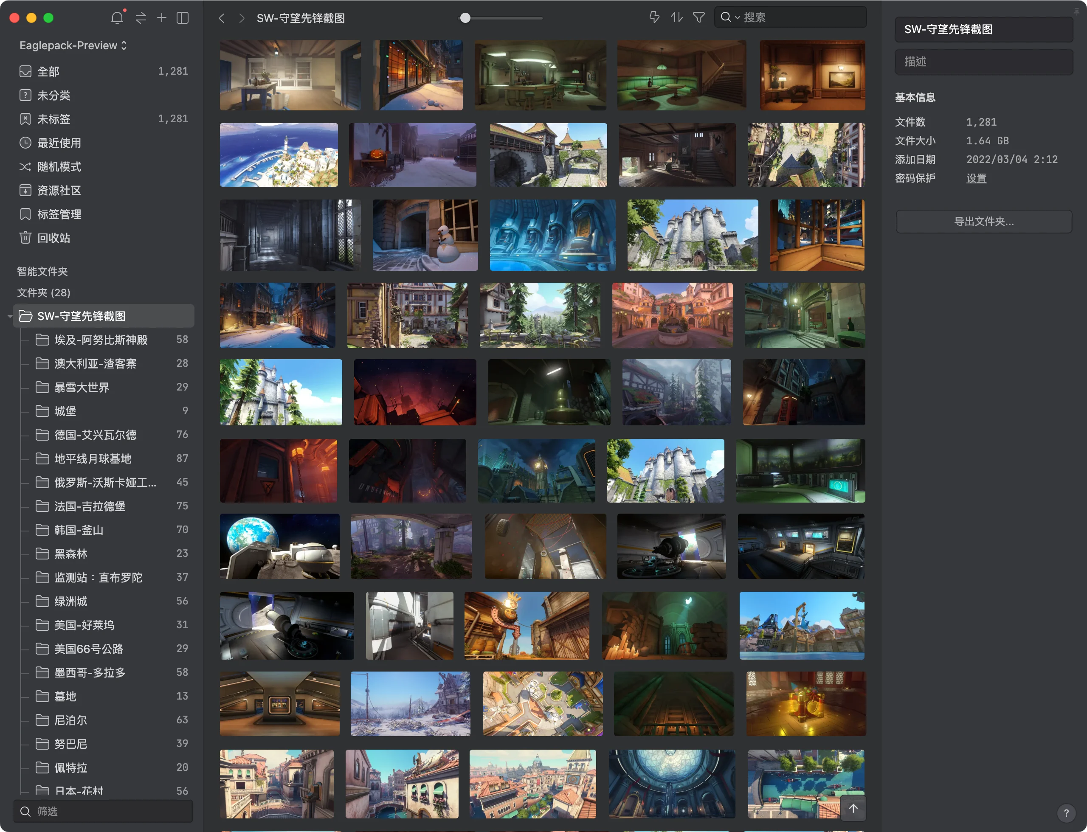The height and width of the screenshot is (832, 1087).
Task: Click the 设置 password protection link
Action: pos(976,178)
